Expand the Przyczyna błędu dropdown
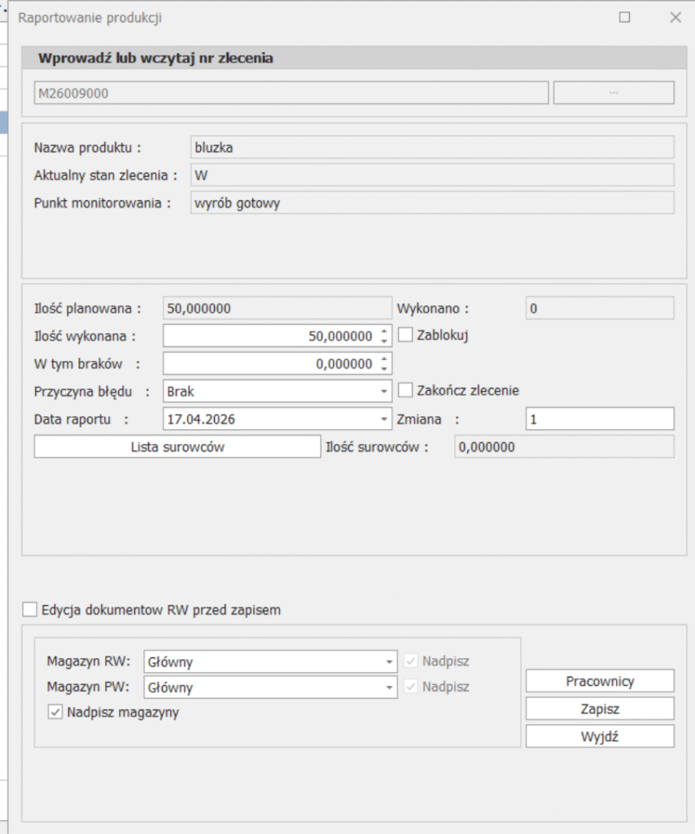This screenshot has height=834, width=695. (383, 392)
